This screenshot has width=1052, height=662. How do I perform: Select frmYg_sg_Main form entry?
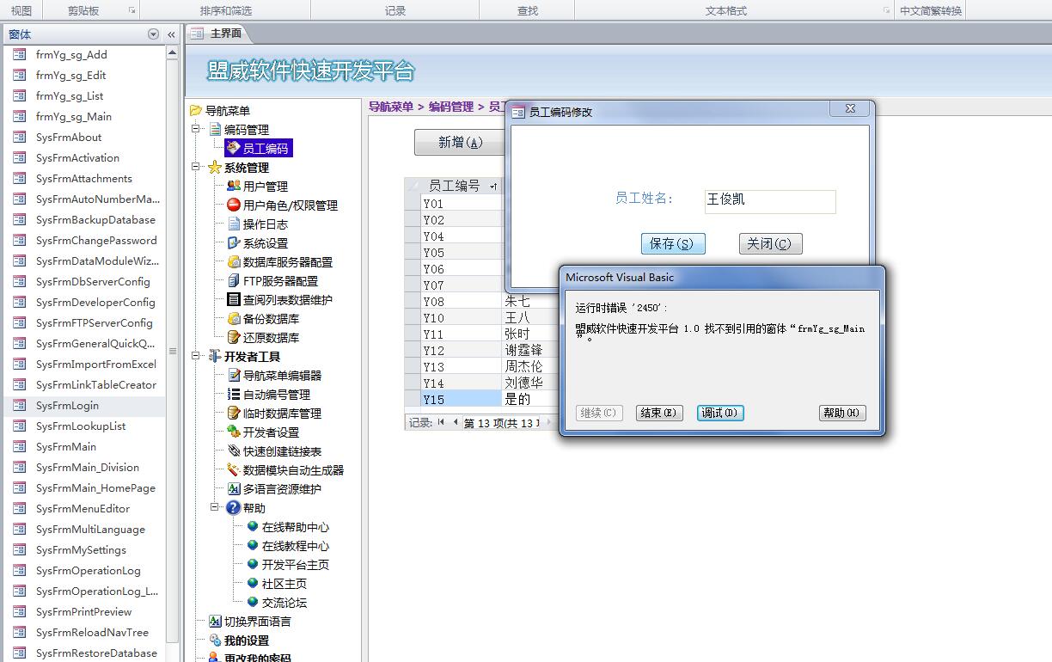73,116
